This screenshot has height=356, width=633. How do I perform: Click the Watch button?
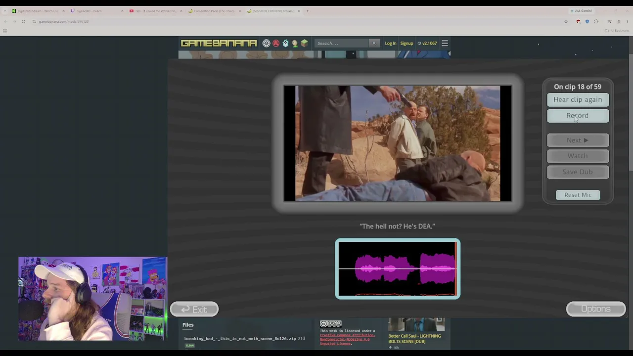pos(578,156)
